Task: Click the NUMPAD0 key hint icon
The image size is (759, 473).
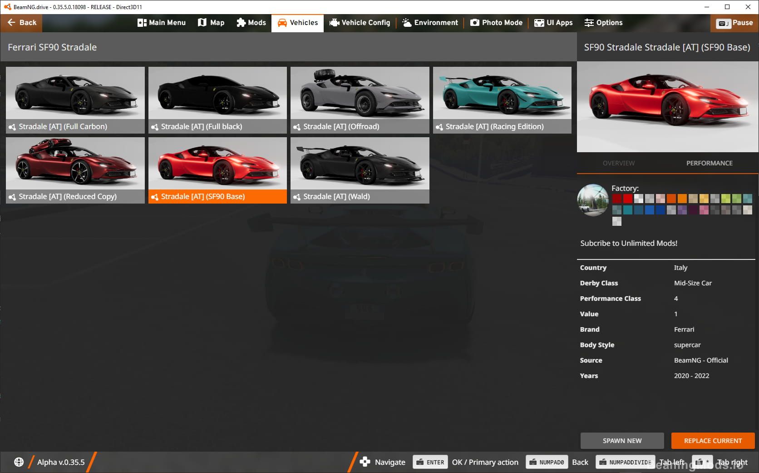Action: tap(547, 462)
